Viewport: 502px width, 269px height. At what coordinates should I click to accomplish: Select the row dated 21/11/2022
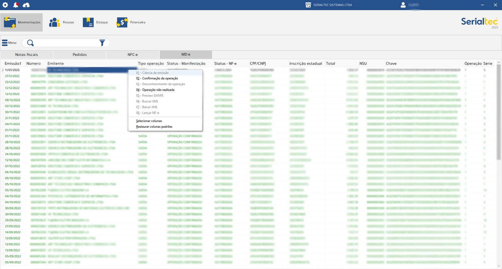(248, 118)
